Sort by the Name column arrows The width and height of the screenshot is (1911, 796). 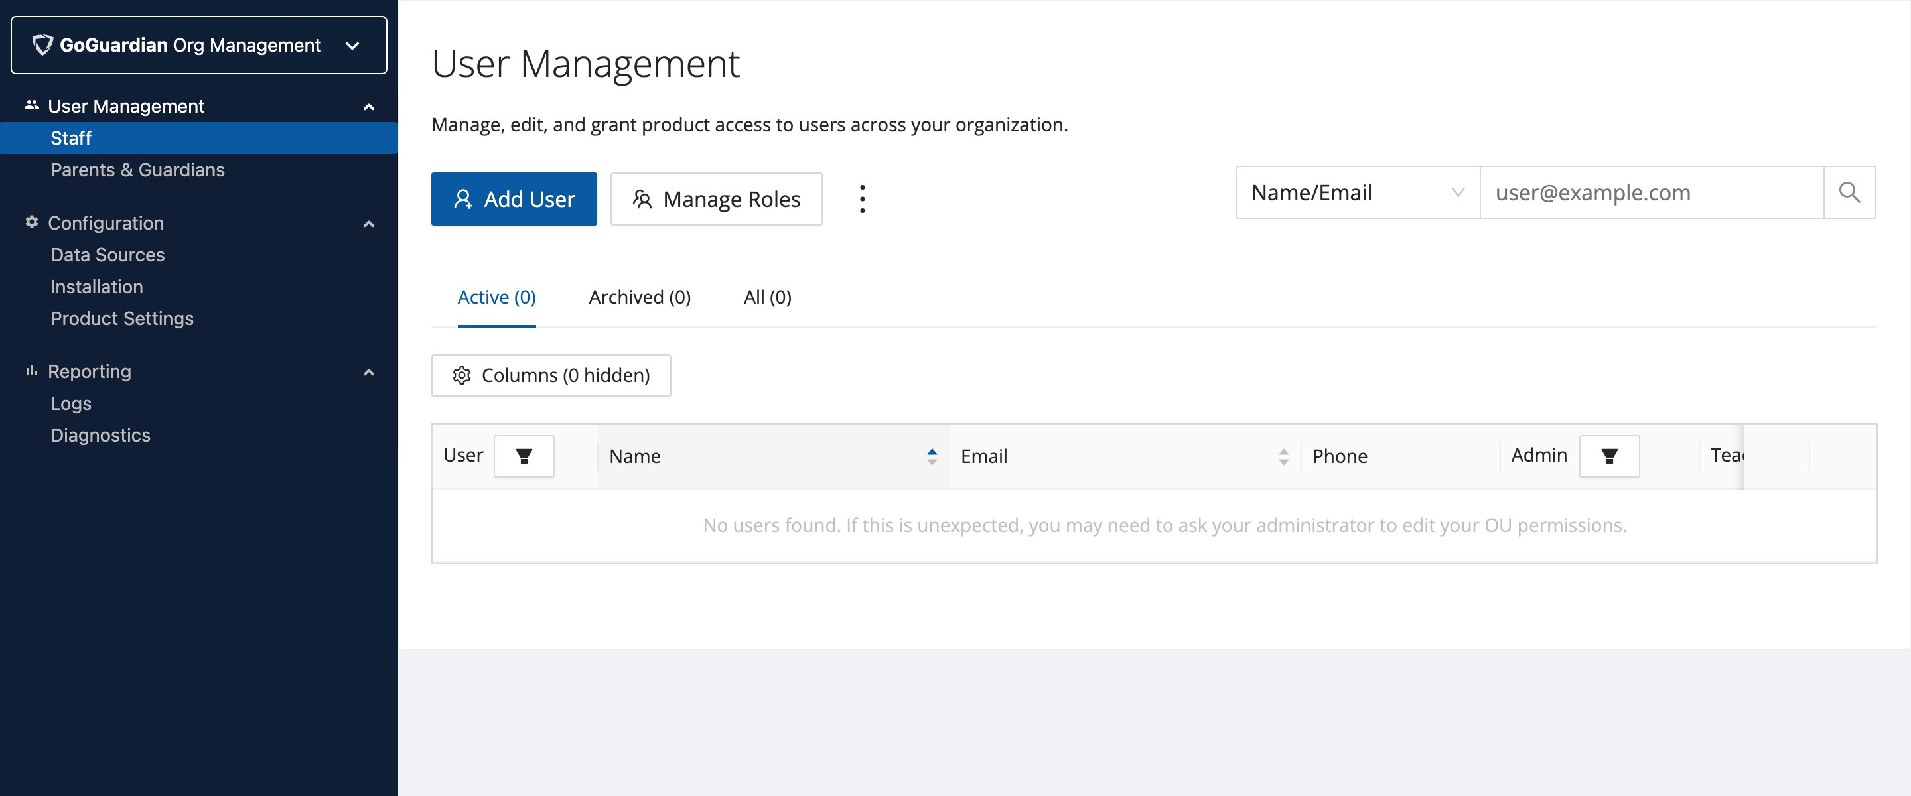click(x=932, y=457)
